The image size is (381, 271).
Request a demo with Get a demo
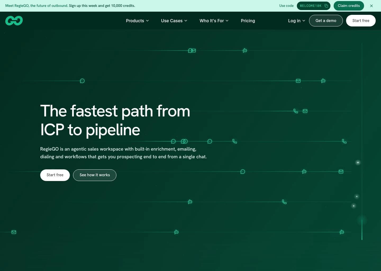tap(326, 21)
